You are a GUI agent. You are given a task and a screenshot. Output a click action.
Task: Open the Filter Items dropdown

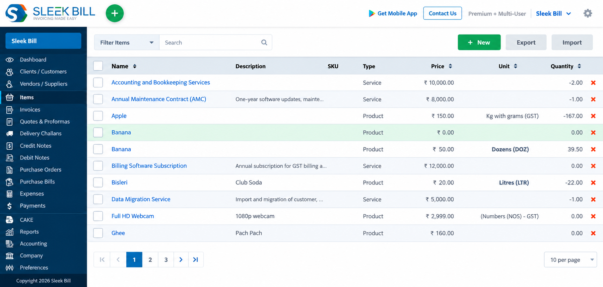[x=127, y=42]
